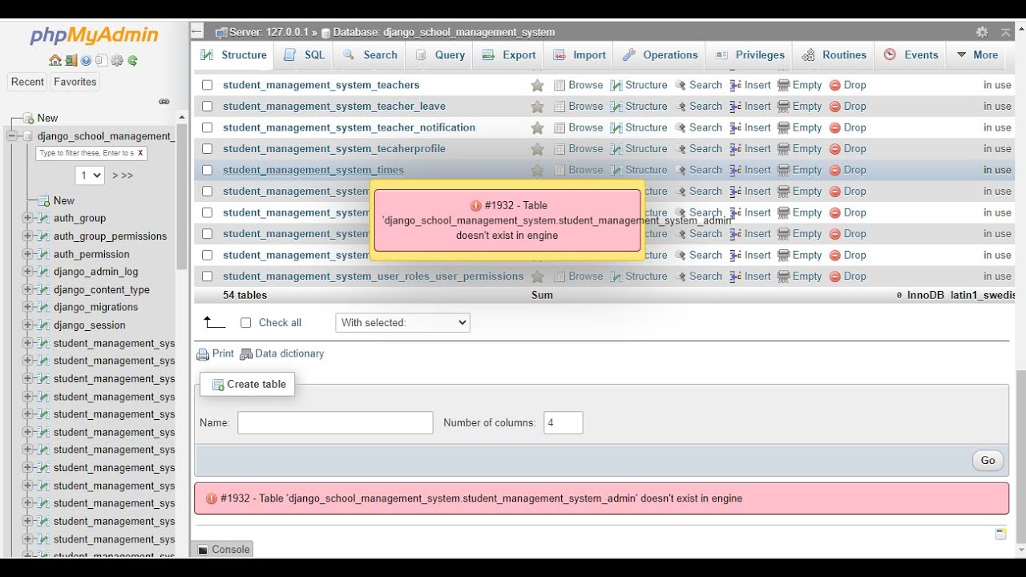Image resolution: width=1026 pixels, height=577 pixels.
Task: Click the Recent button
Action: point(27,82)
